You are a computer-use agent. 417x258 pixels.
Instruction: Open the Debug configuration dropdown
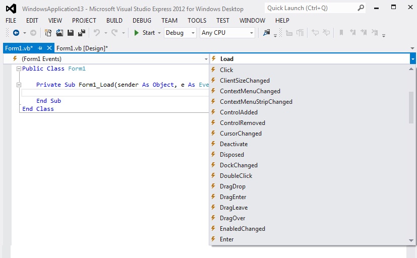point(180,33)
